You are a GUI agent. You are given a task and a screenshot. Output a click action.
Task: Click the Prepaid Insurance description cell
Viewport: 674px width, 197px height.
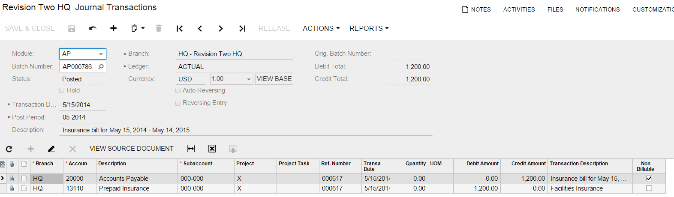137,188
